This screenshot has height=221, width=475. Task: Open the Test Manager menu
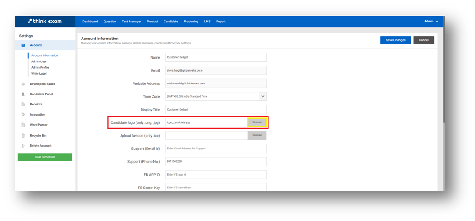tap(131, 22)
